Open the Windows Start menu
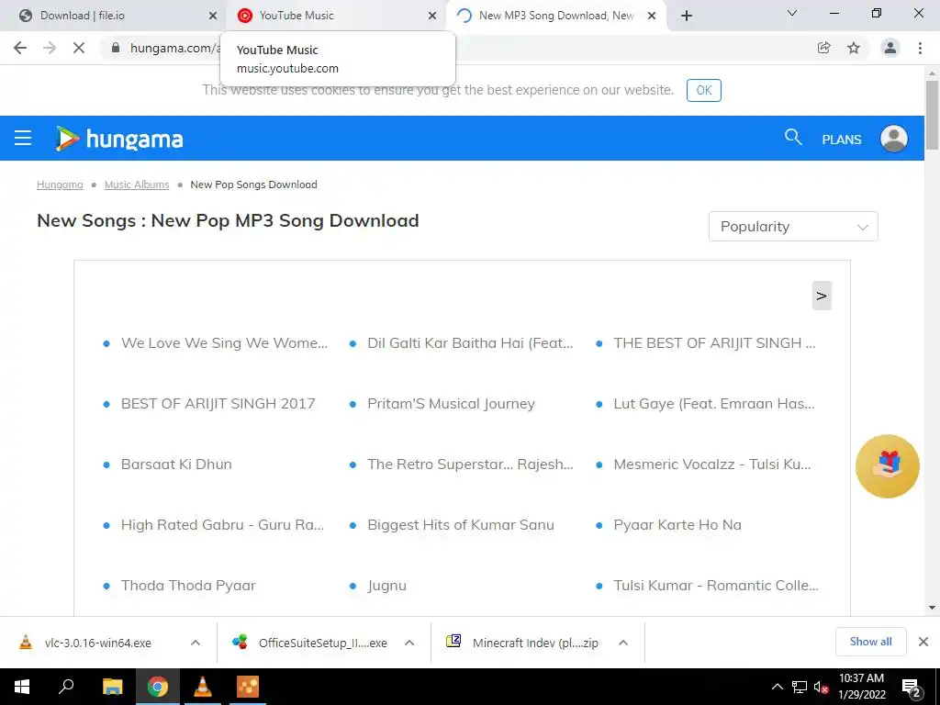The width and height of the screenshot is (940, 705). pos(22,687)
